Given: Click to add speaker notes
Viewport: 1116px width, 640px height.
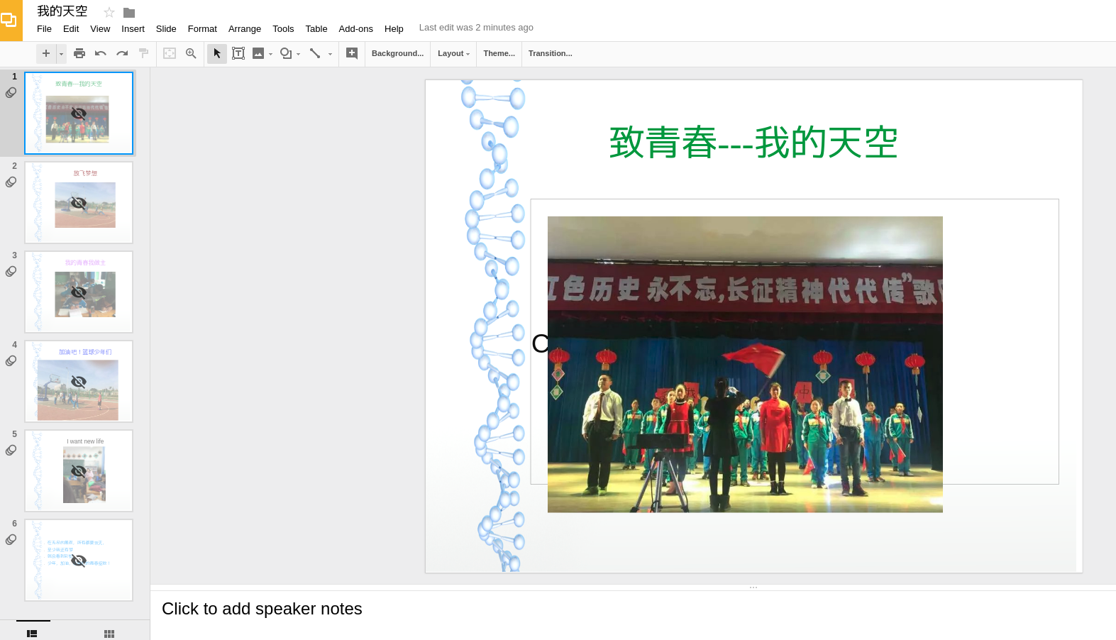Looking at the screenshot, I should tap(262, 609).
